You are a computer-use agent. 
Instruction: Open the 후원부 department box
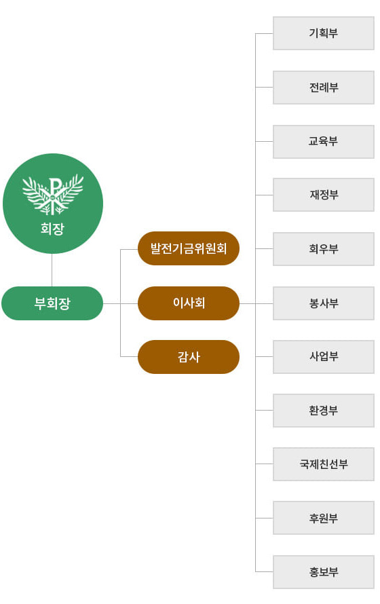click(x=324, y=518)
